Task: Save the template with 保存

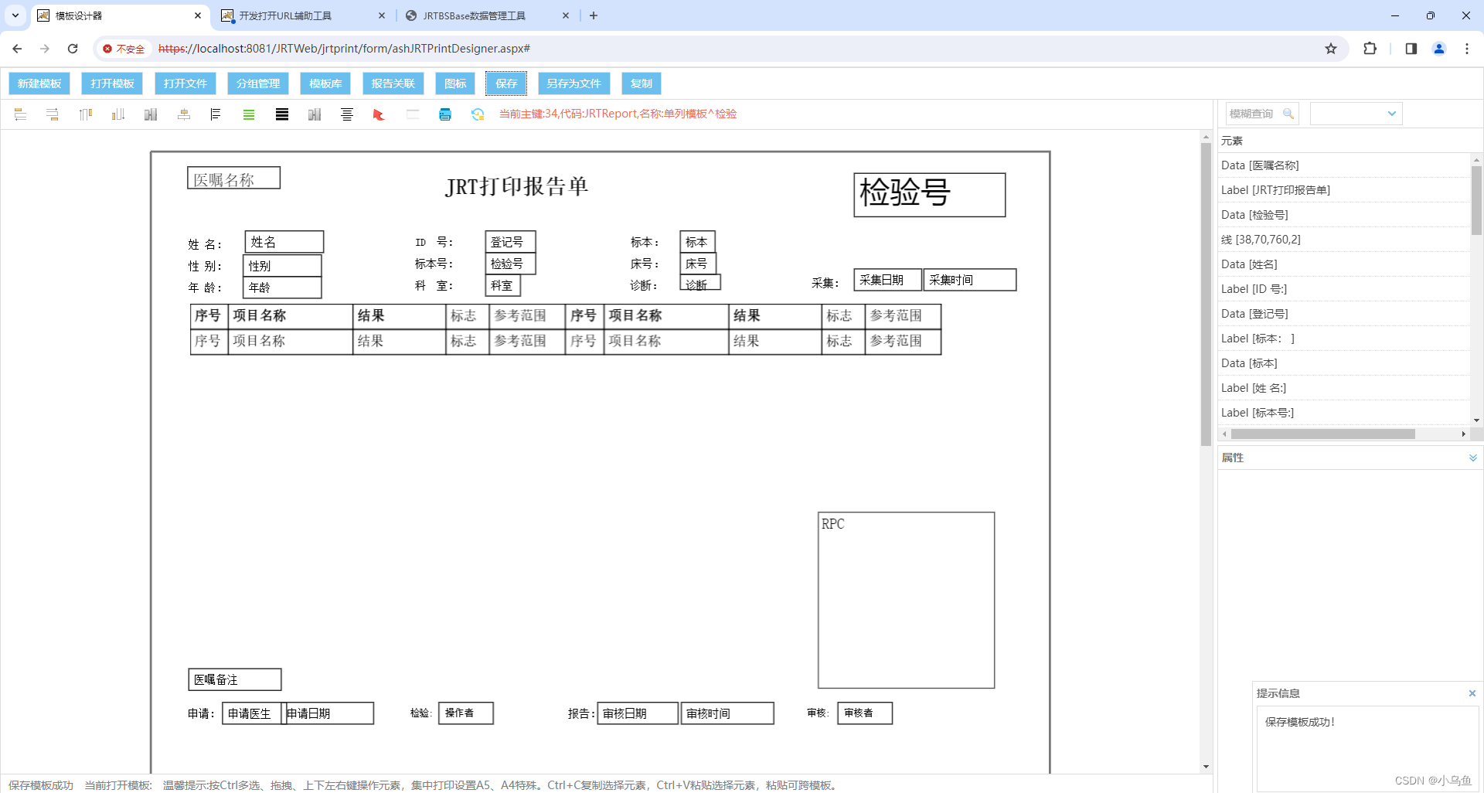Action: pos(506,83)
